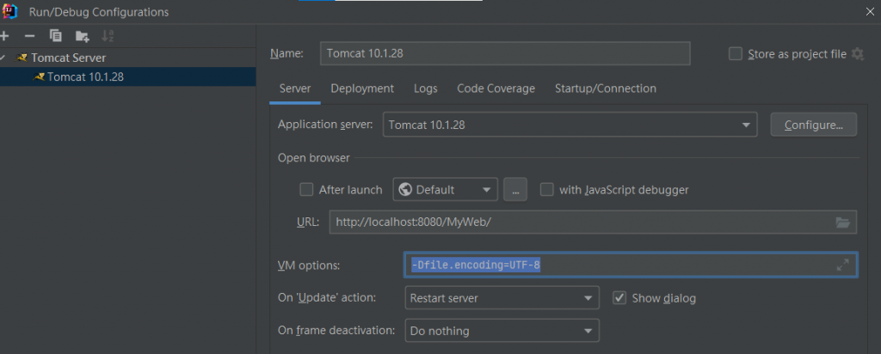881x354 pixels.
Task: Enable After launch browser opening
Action: [306, 190]
